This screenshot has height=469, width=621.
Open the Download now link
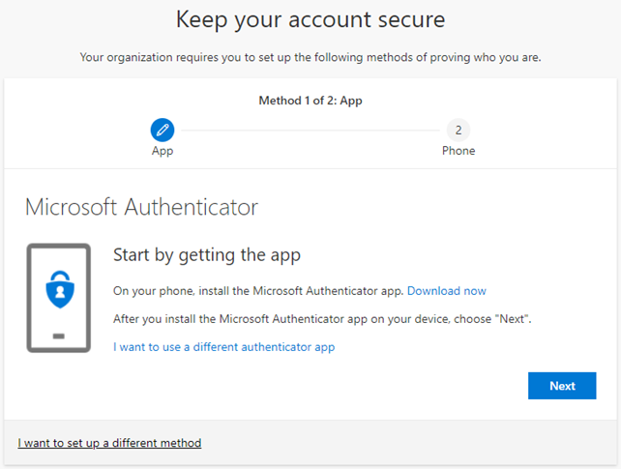click(446, 291)
